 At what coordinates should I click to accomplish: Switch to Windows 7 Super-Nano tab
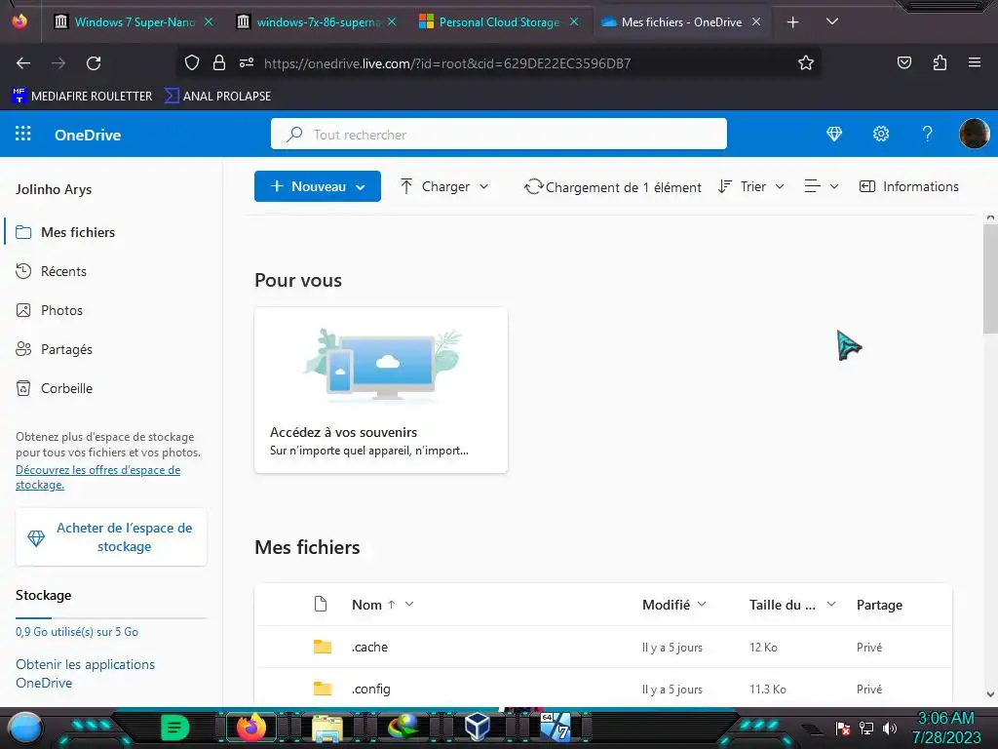[134, 22]
